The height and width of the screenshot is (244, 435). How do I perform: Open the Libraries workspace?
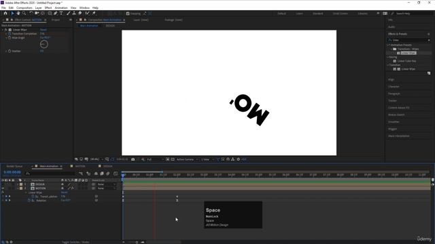click(x=362, y=14)
